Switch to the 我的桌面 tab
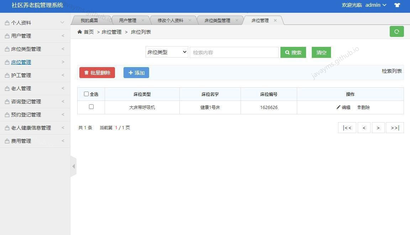The width and height of the screenshot is (410, 235). point(89,20)
